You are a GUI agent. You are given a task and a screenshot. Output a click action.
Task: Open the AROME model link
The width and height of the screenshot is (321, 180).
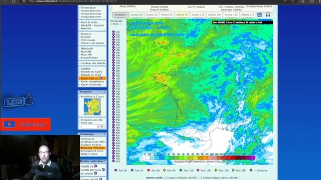click(85, 166)
